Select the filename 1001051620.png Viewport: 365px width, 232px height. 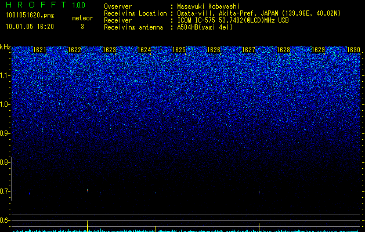pyautogui.click(x=30, y=15)
